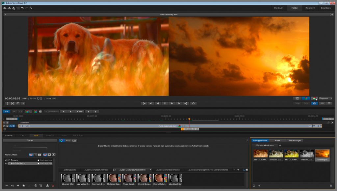Mute the audio track speaker icon
The width and height of the screenshot is (337, 191).
coord(13,126)
